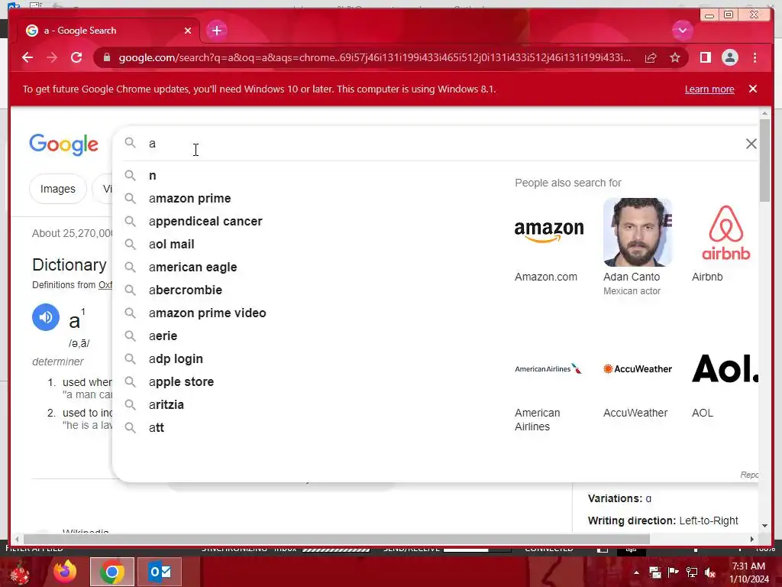The height and width of the screenshot is (587, 782).
Task: Click the muted volume tray icon
Action: [710, 572]
